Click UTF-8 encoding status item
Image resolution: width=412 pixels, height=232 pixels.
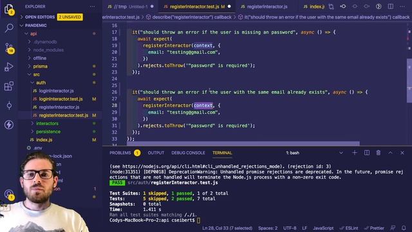pyautogui.click(x=290, y=228)
